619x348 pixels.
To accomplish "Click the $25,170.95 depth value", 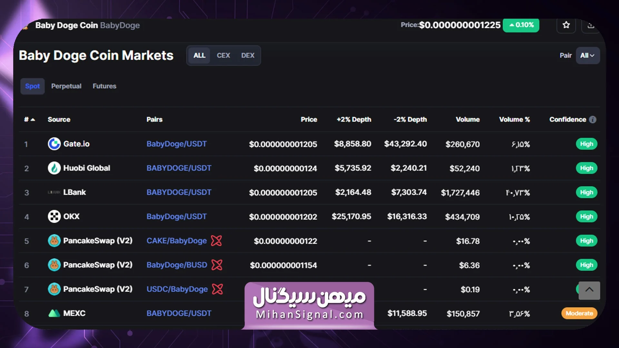I will pyautogui.click(x=351, y=217).
